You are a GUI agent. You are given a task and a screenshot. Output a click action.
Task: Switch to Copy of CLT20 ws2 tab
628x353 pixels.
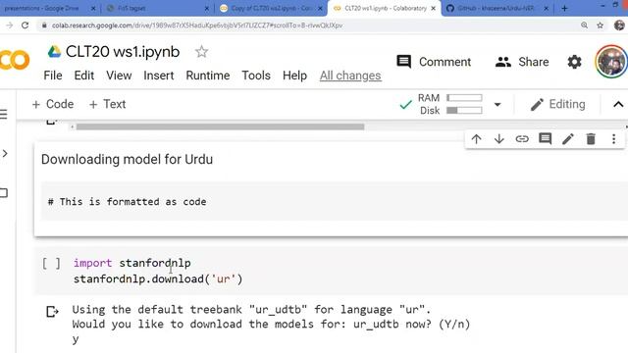[x=271, y=8]
